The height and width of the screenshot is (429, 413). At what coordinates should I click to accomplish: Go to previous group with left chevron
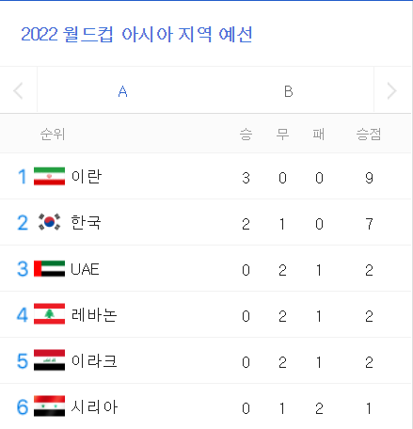pyautogui.click(x=18, y=90)
